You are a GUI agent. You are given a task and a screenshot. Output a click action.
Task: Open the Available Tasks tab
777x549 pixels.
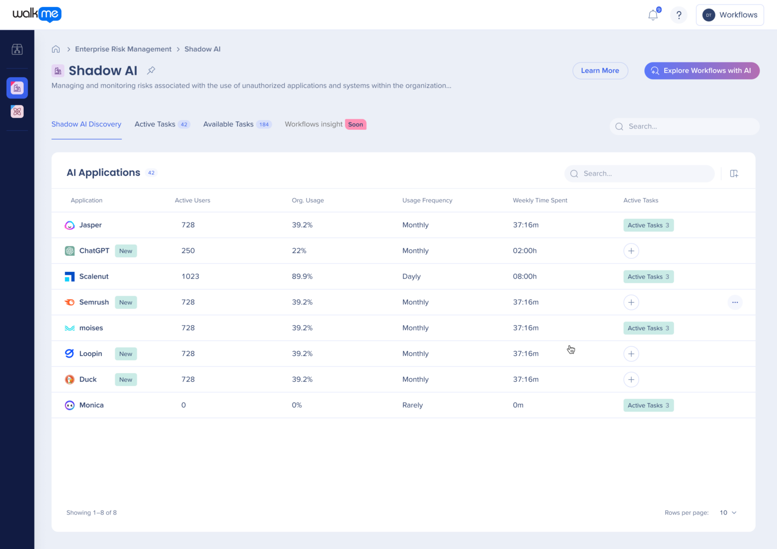228,124
